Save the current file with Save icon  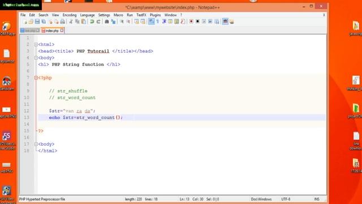pos(37,22)
